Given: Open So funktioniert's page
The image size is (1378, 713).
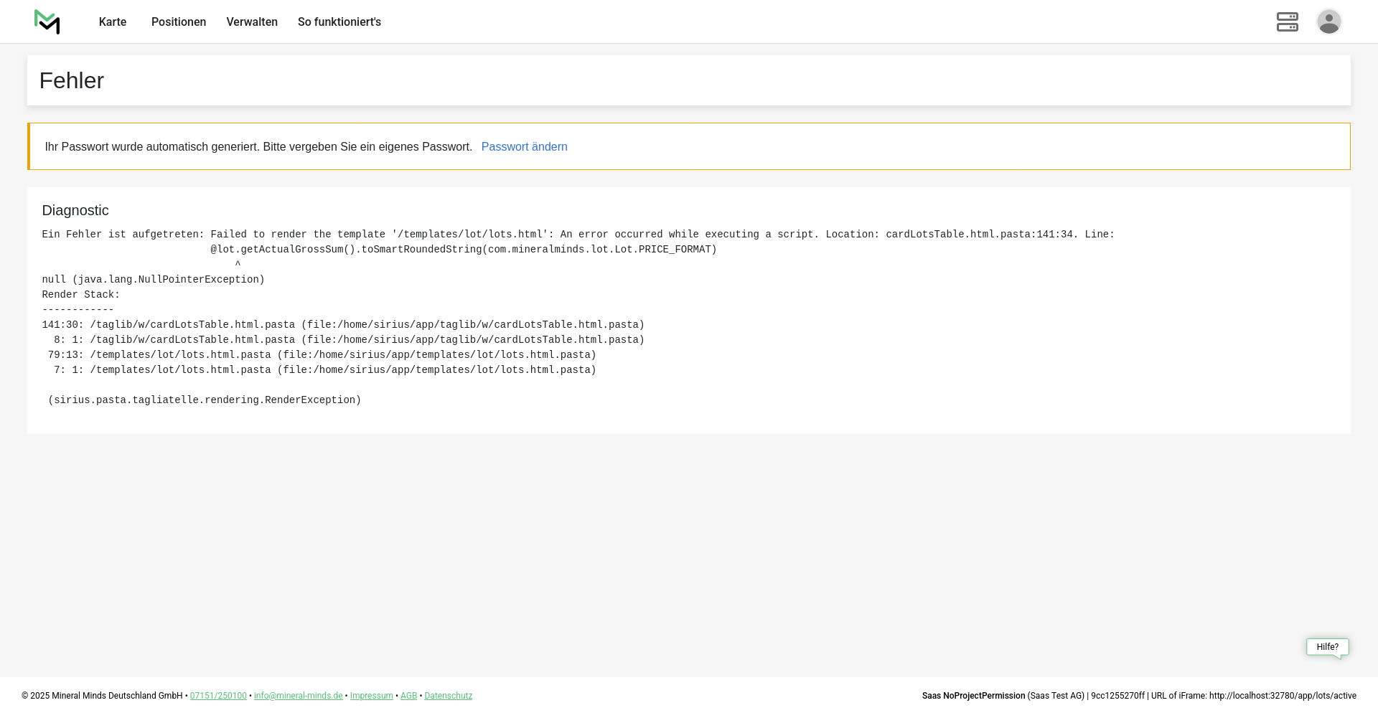Looking at the screenshot, I should tap(339, 22).
